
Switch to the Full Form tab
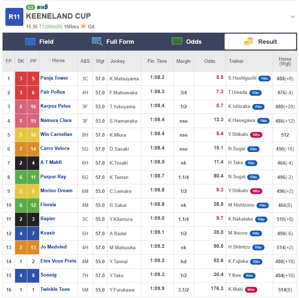click(x=113, y=42)
